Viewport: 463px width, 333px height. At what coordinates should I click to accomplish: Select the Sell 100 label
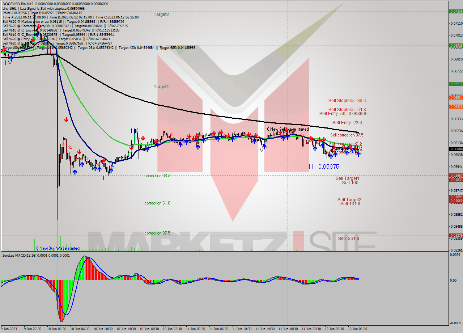[350, 183]
